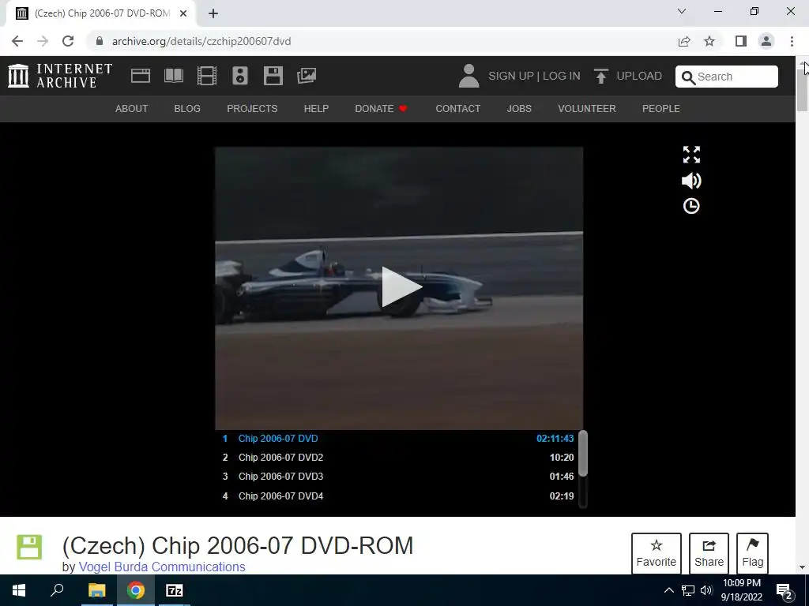
Task: Click the red heart beside Donate
Action: (x=404, y=109)
